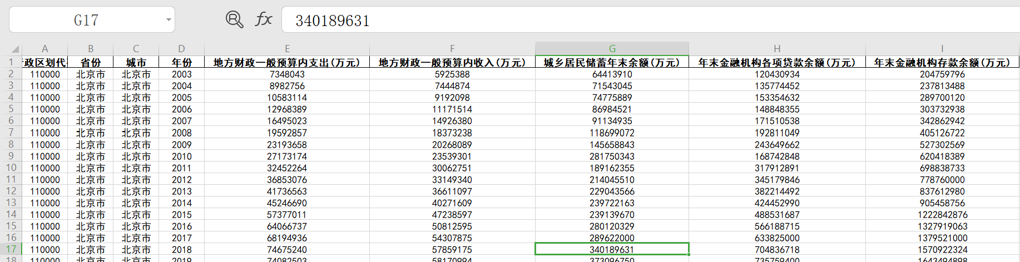Click cell value 10583114
The image size is (1020, 262).
pyautogui.click(x=287, y=98)
